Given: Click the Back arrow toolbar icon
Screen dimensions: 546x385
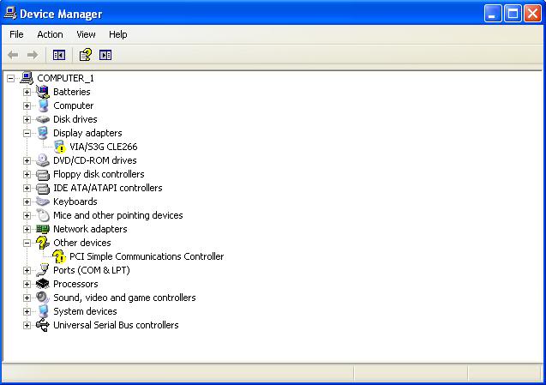Looking at the screenshot, I should coord(13,55).
